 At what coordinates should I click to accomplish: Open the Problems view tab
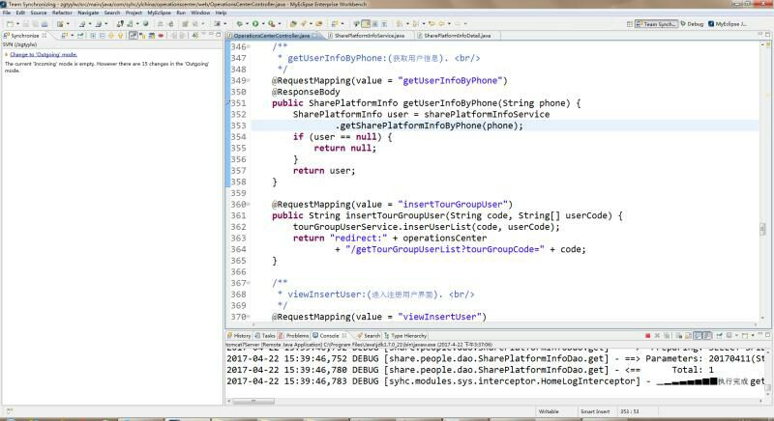(x=295, y=335)
